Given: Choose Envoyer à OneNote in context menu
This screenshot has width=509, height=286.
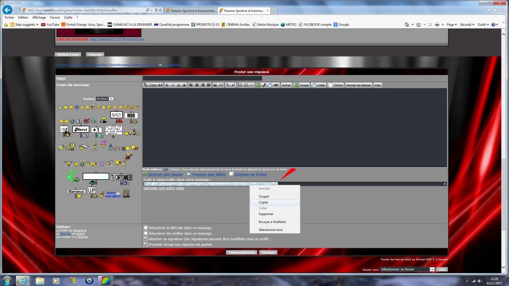Looking at the screenshot, I should (274, 222).
